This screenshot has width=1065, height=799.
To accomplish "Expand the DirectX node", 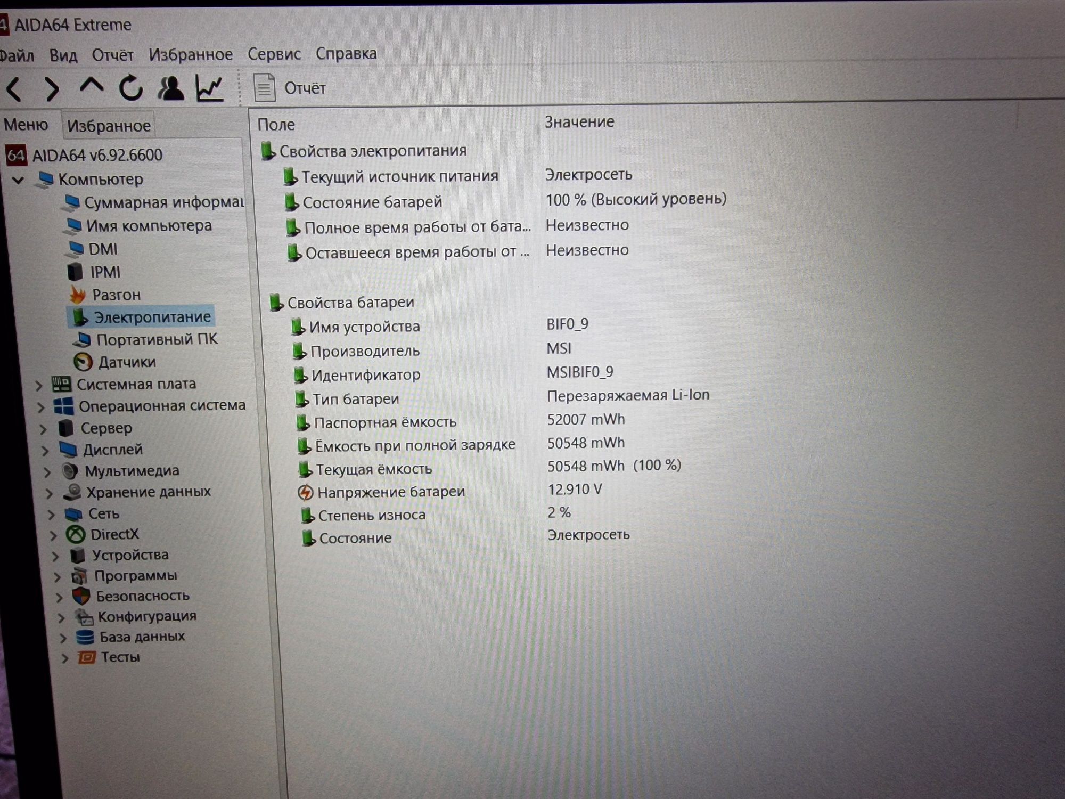I will coord(53,535).
